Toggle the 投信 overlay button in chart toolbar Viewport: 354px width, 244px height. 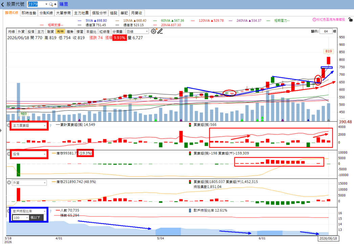click(x=31, y=32)
